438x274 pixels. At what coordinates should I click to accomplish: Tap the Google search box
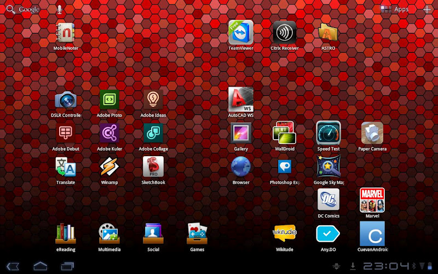[23, 9]
